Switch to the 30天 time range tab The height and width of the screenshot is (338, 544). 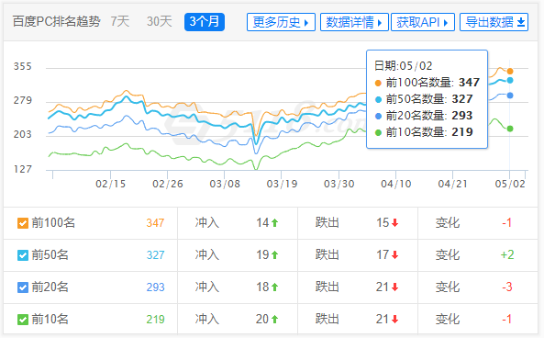[160, 21]
